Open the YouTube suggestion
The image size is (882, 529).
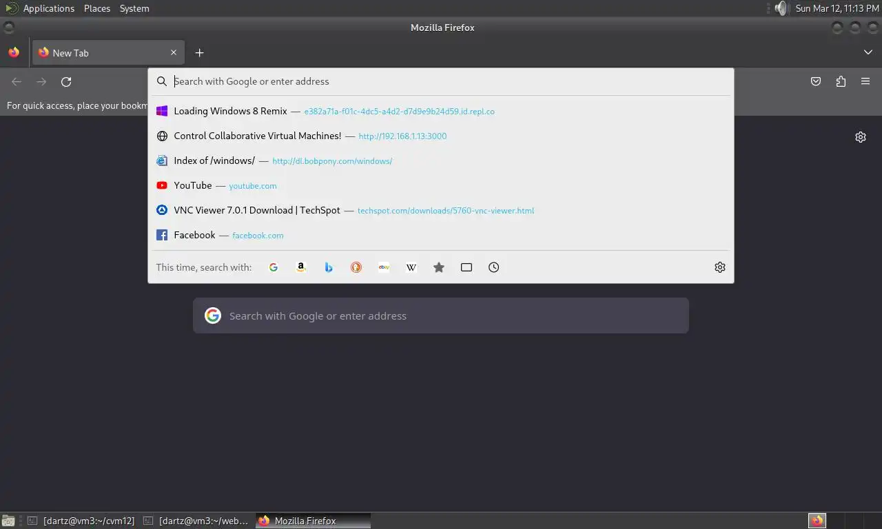pyautogui.click(x=441, y=185)
